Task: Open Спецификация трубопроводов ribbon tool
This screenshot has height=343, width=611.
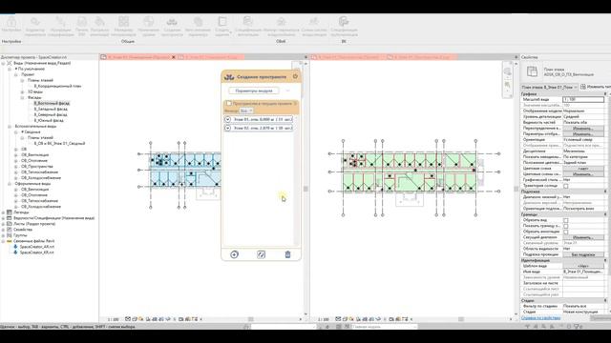Action: click(344, 26)
